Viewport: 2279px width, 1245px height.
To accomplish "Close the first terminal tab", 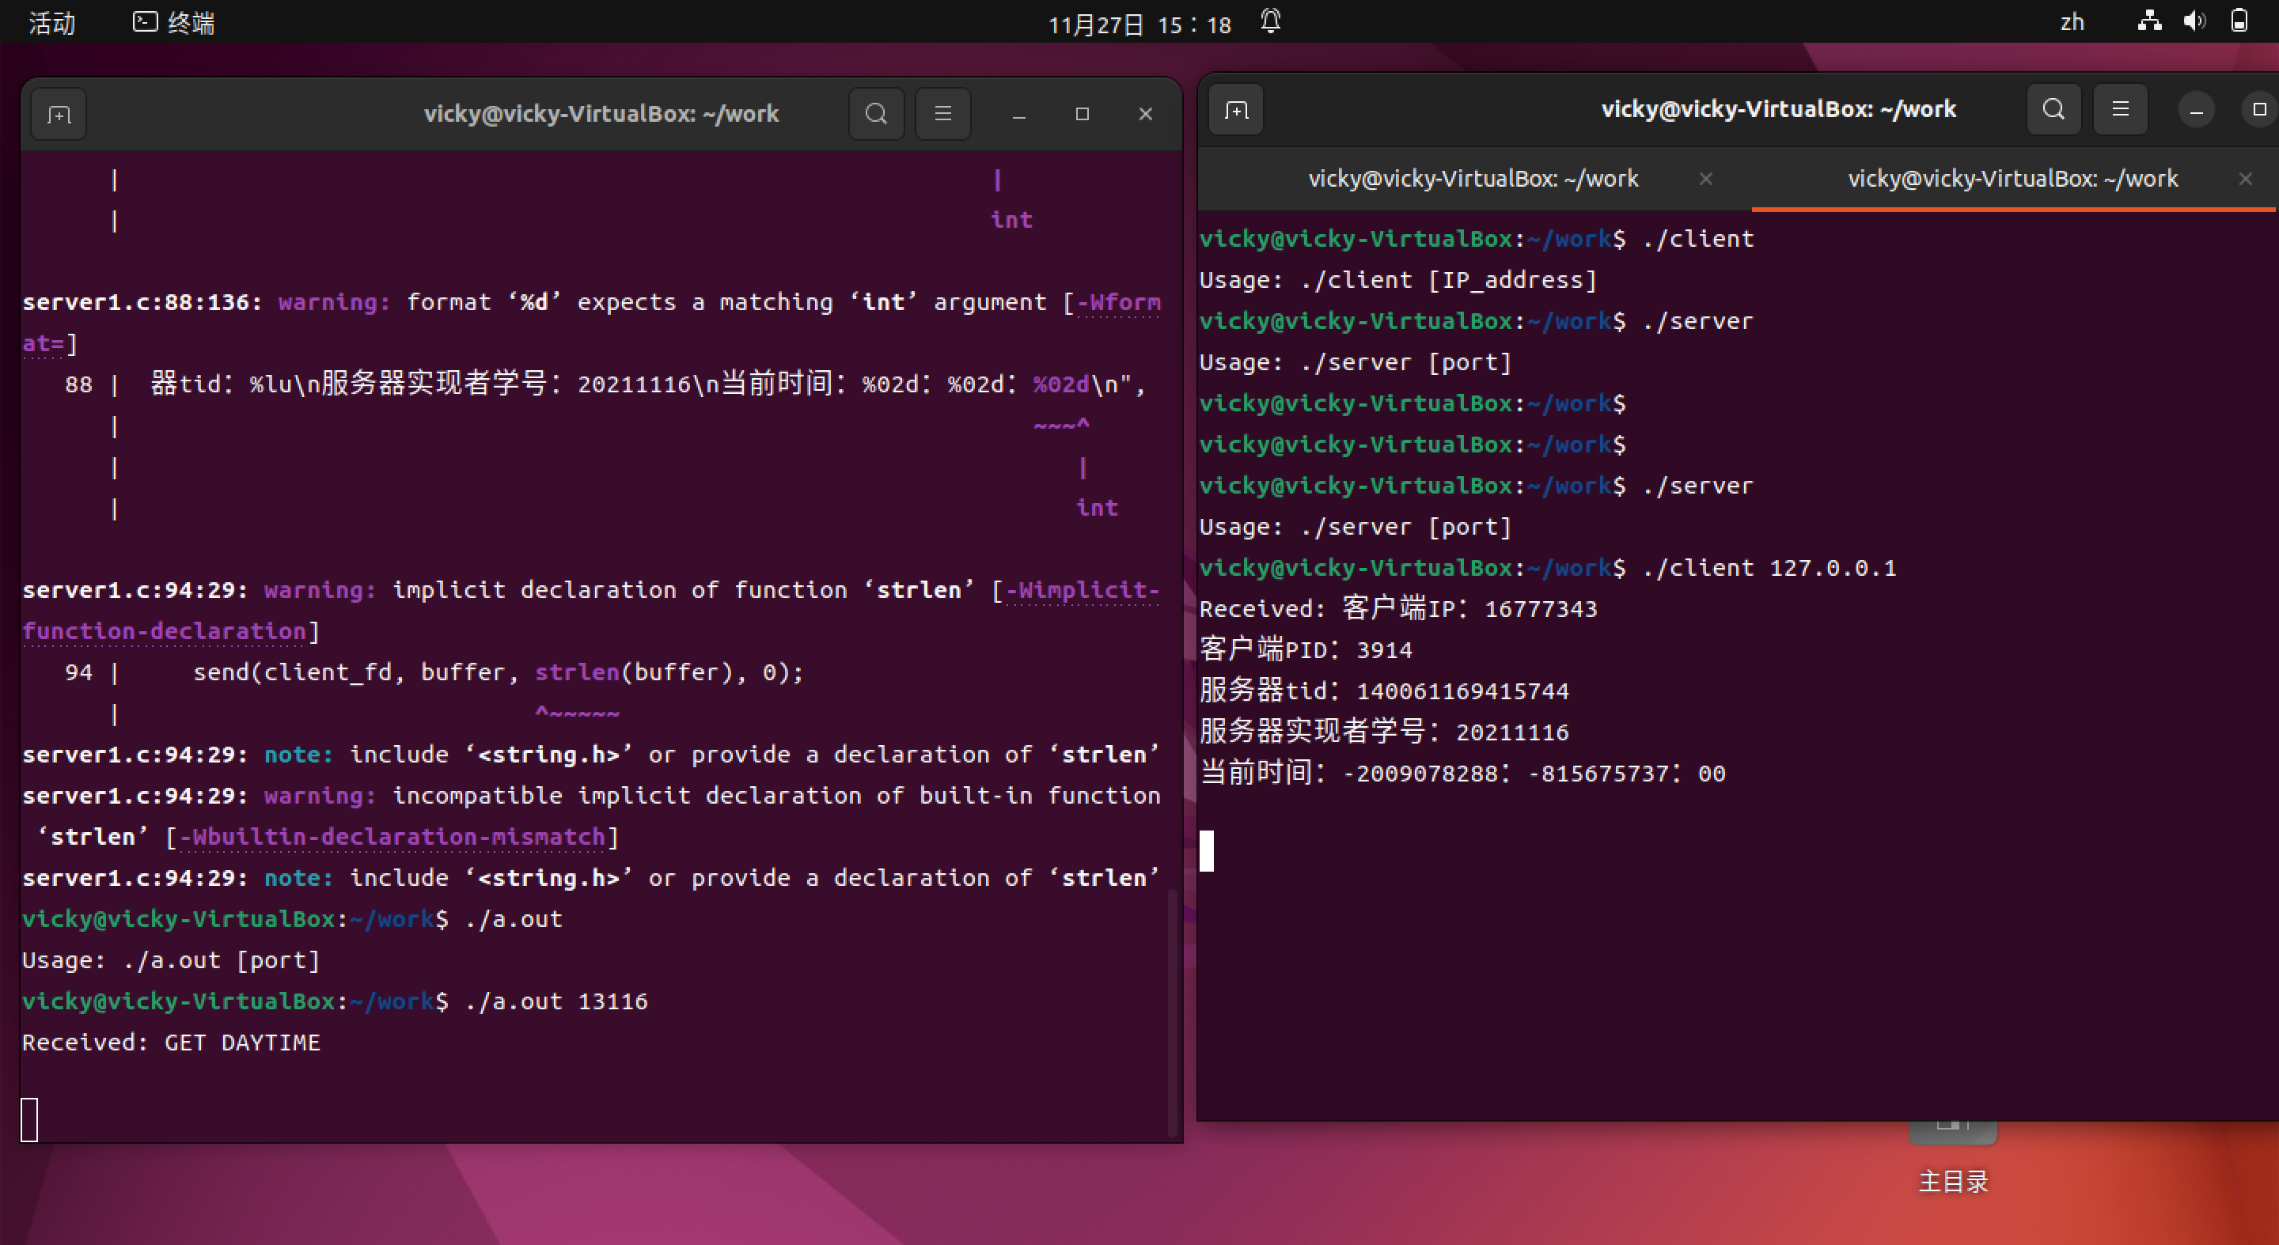I will [1706, 179].
